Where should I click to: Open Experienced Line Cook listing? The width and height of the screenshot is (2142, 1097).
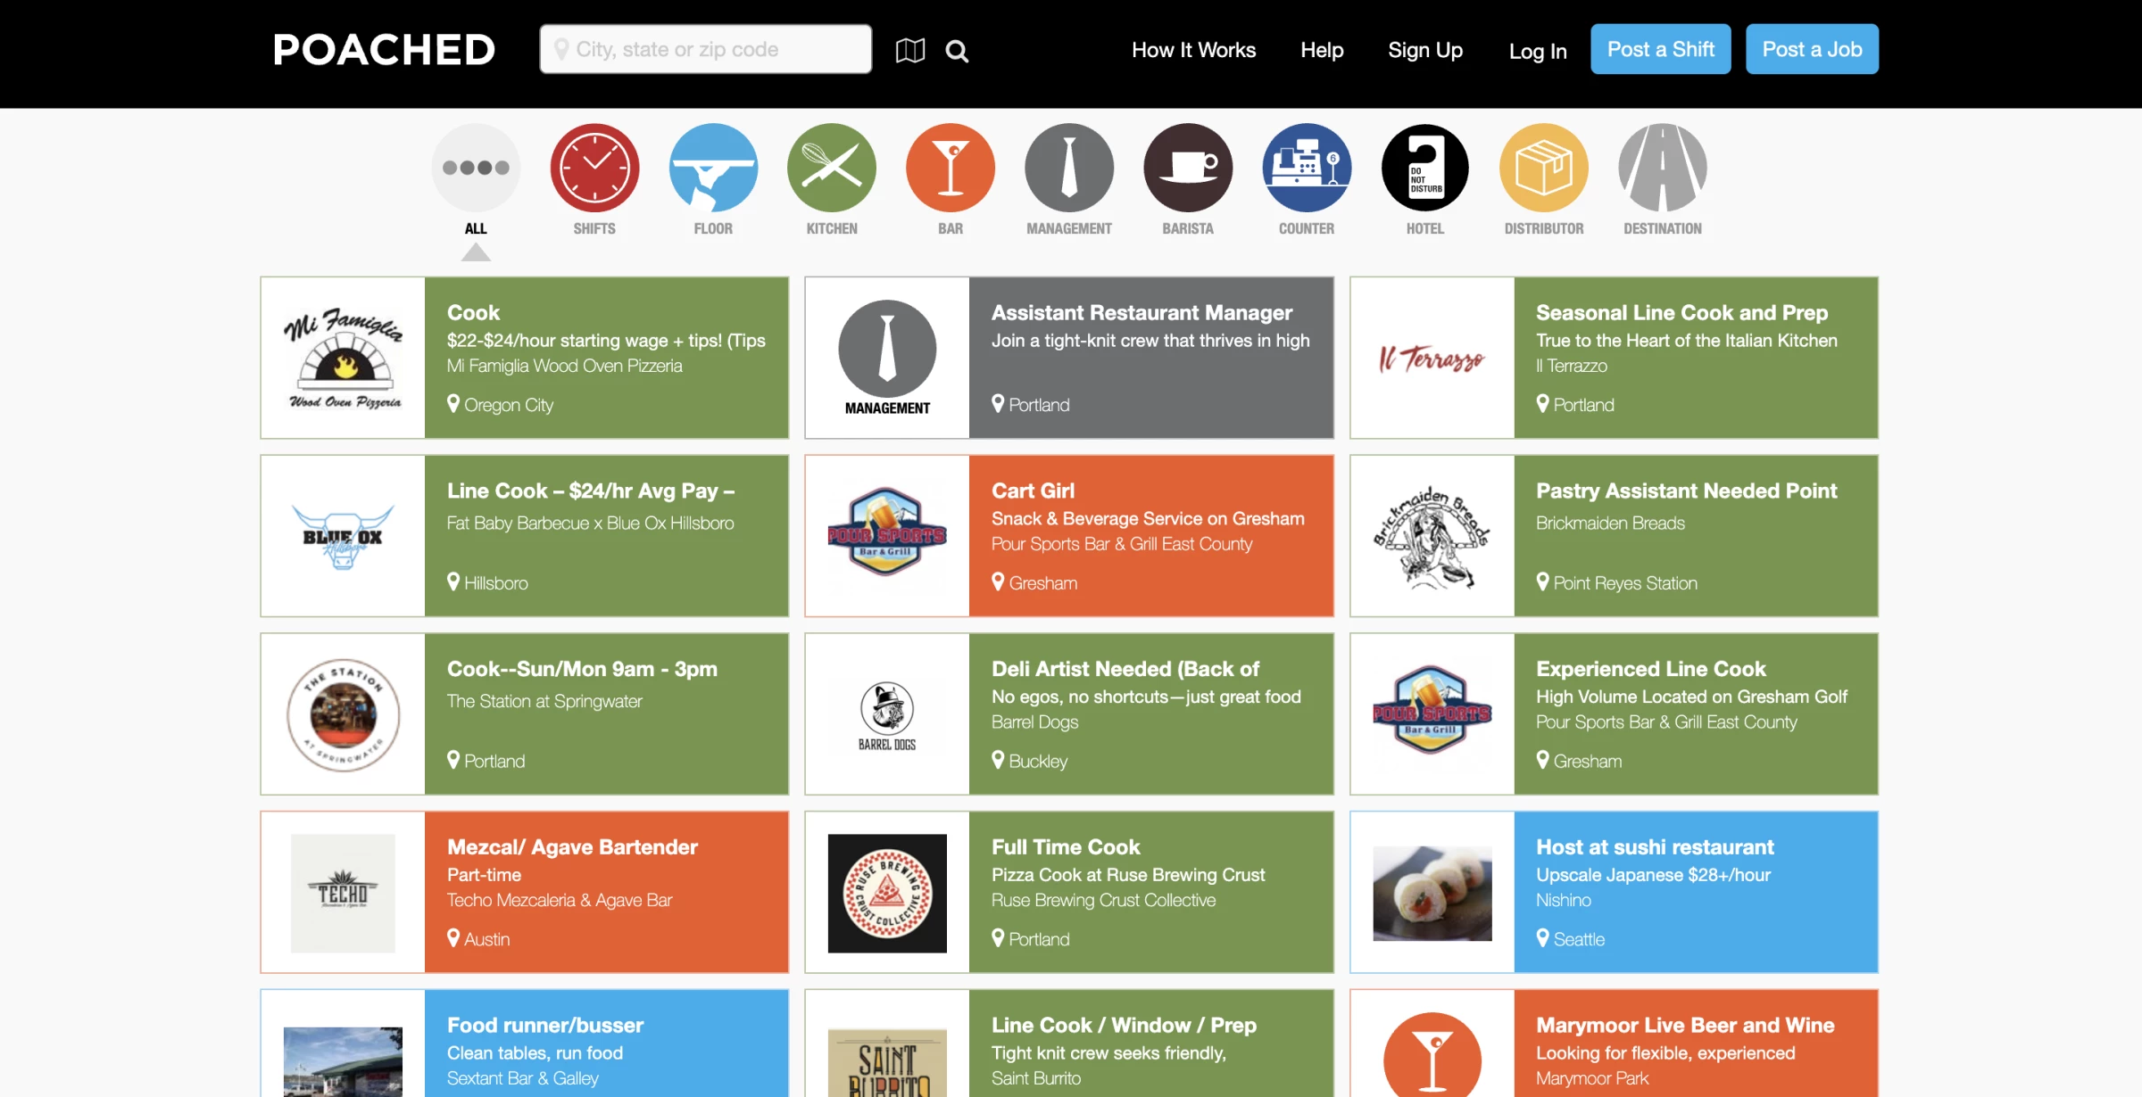tap(1650, 670)
